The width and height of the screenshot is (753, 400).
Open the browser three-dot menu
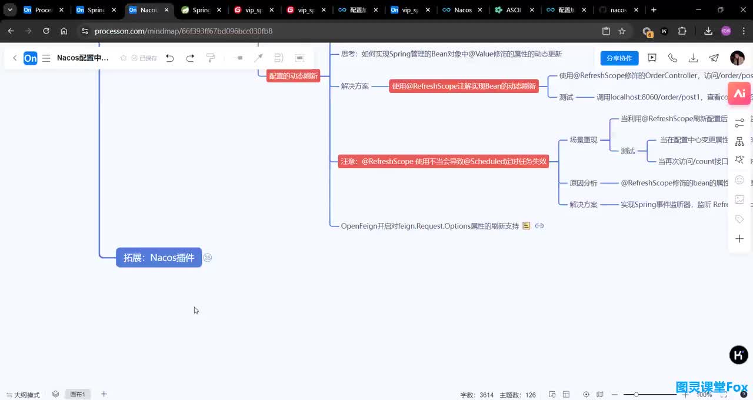[x=743, y=31]
